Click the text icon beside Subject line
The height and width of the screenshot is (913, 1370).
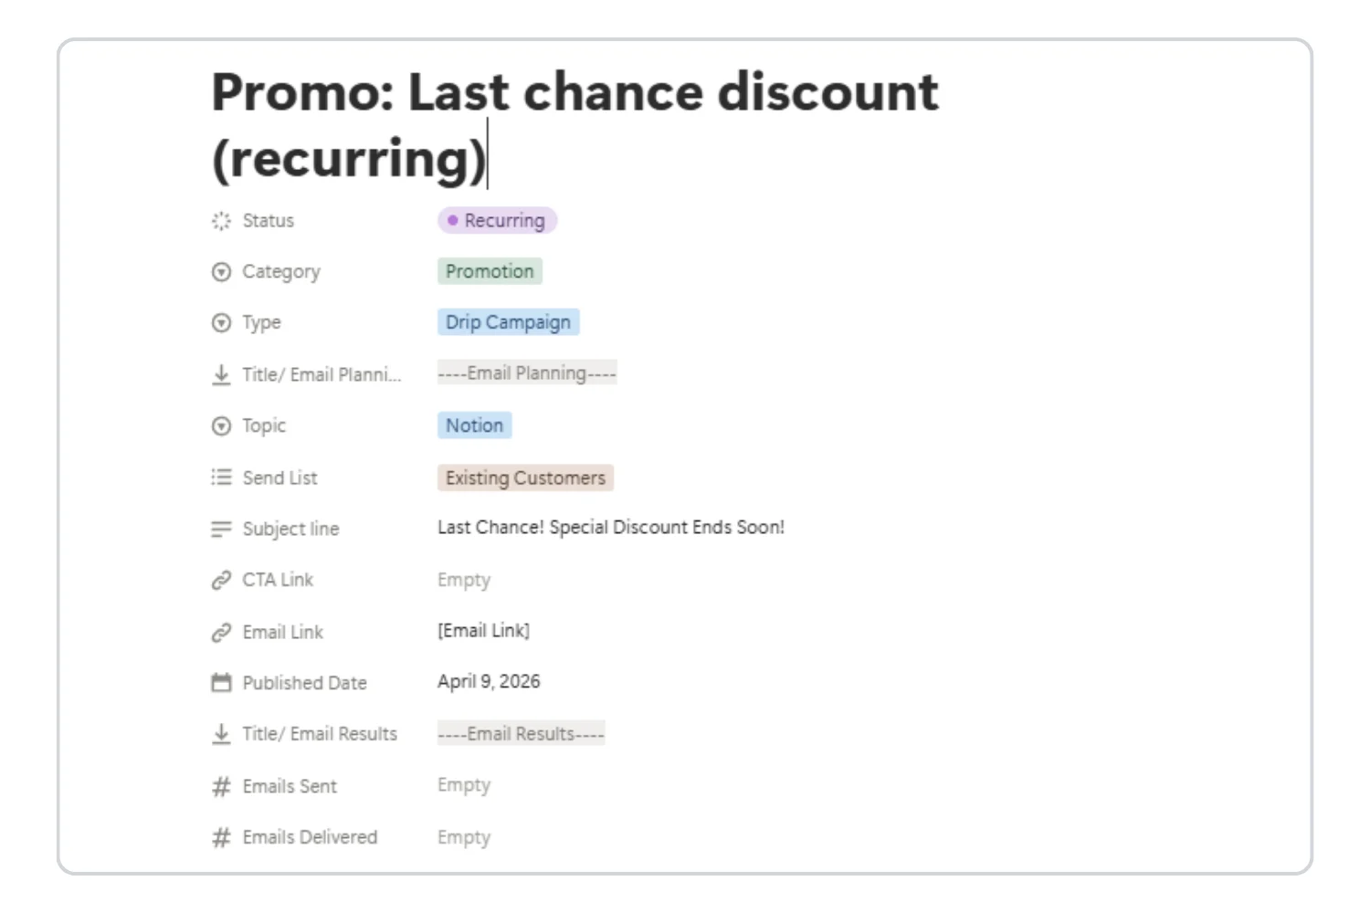pyautogui.click(x=219, y=528)
